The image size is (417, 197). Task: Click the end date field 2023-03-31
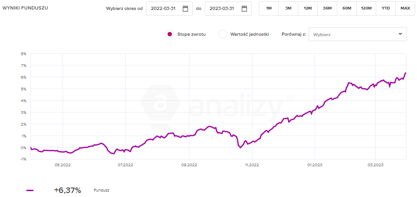pos(222,9)
